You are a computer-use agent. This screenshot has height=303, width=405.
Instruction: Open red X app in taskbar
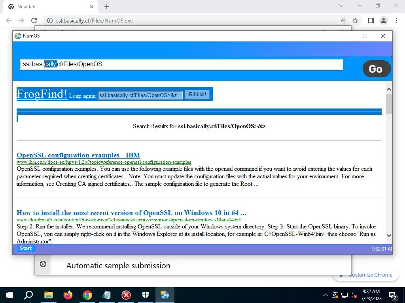[126, 295]
